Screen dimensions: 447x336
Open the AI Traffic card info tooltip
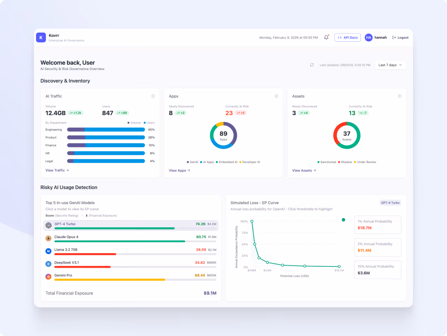[x=153, y=96]
